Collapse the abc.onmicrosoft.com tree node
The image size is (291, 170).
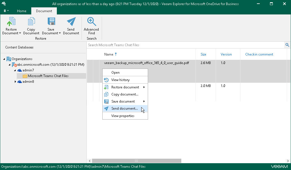9,65
